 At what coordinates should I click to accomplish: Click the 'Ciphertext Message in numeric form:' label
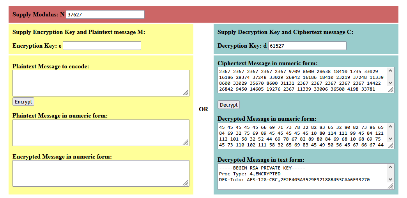(x=267, y=64)
